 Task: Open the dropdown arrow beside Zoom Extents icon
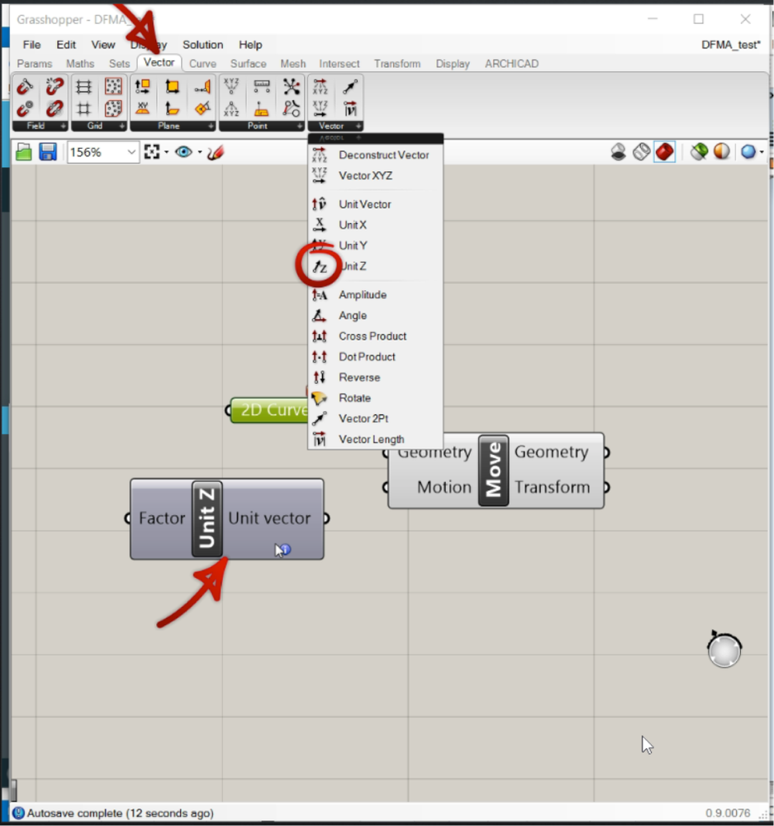tap(166, 152)
